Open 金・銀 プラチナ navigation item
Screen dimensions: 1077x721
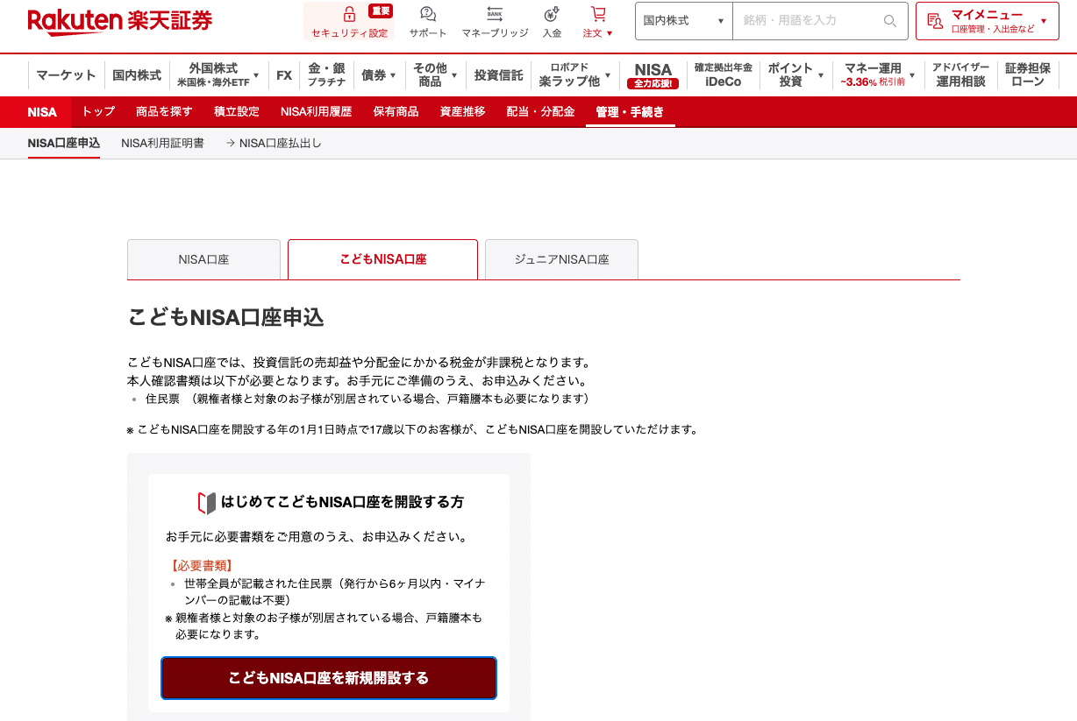pyautogui.click(x=326, y=75)
